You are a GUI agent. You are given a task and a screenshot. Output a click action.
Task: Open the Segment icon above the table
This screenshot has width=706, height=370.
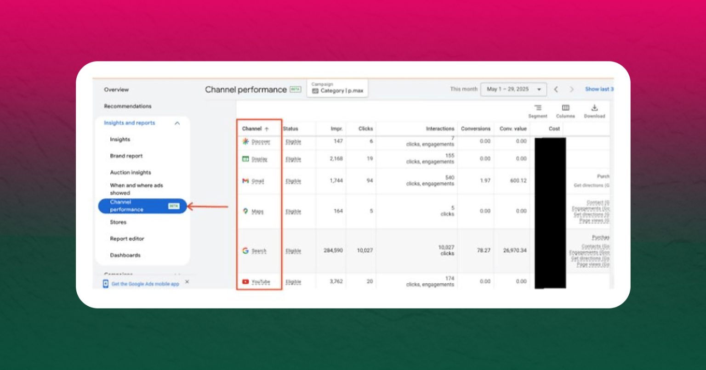[x=537, y=108]
